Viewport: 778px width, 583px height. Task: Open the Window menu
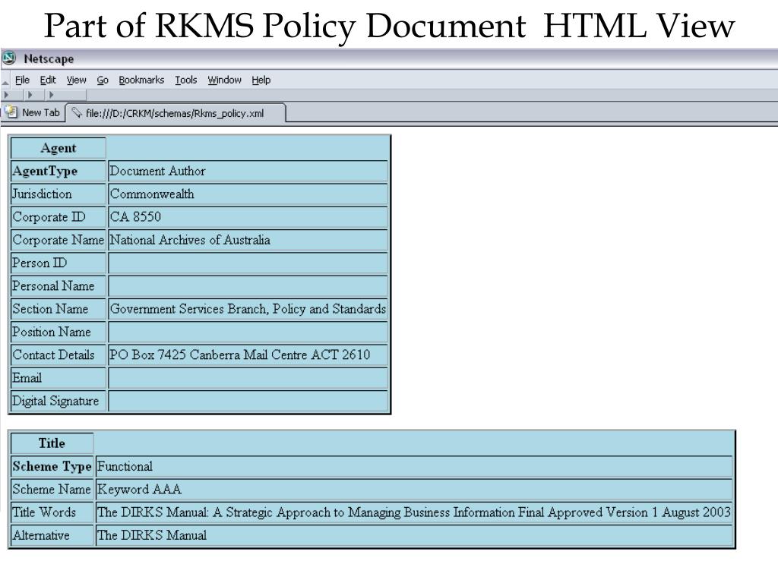tap(224, 80)
